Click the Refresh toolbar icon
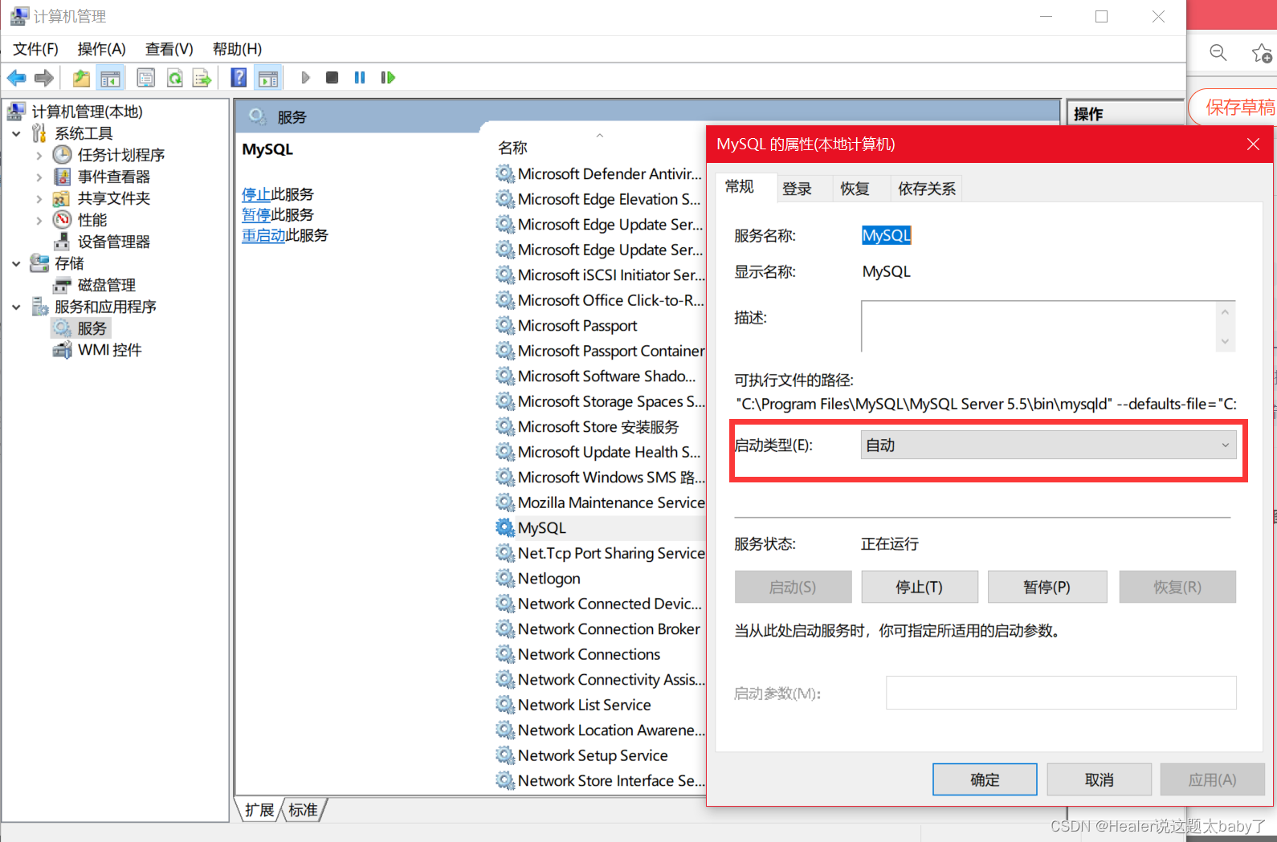This screenshot has width=1277, height=842. [x=174, y=78]
